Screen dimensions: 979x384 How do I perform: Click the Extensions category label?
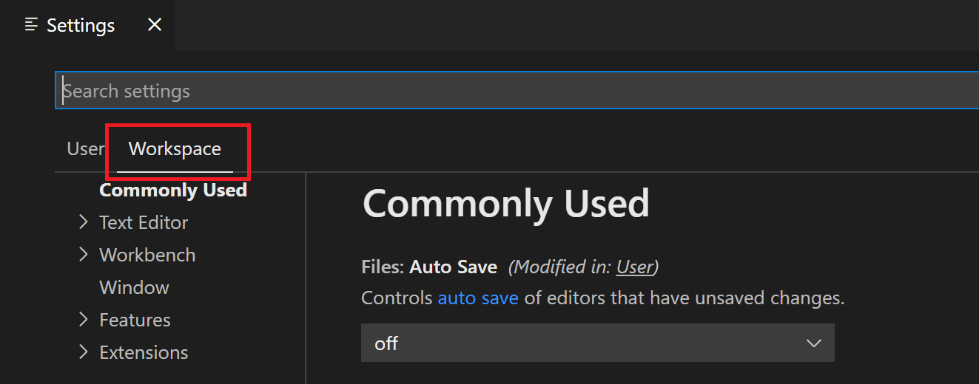coord(144,352)
